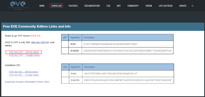Download EVE-NG OVF from Google mirror
This screenshot has width=205, height=97.
coord(24,55)
